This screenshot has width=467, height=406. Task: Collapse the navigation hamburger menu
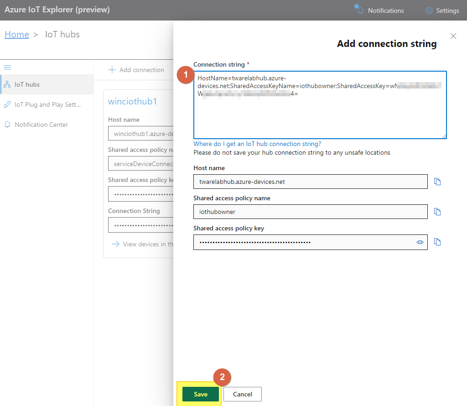click(7, 68)
